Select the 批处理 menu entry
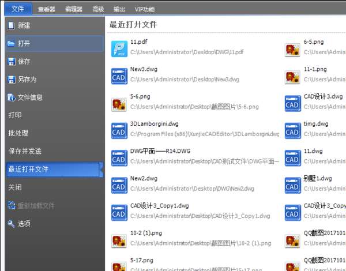346x271 pixels. [x=18, y=133]
